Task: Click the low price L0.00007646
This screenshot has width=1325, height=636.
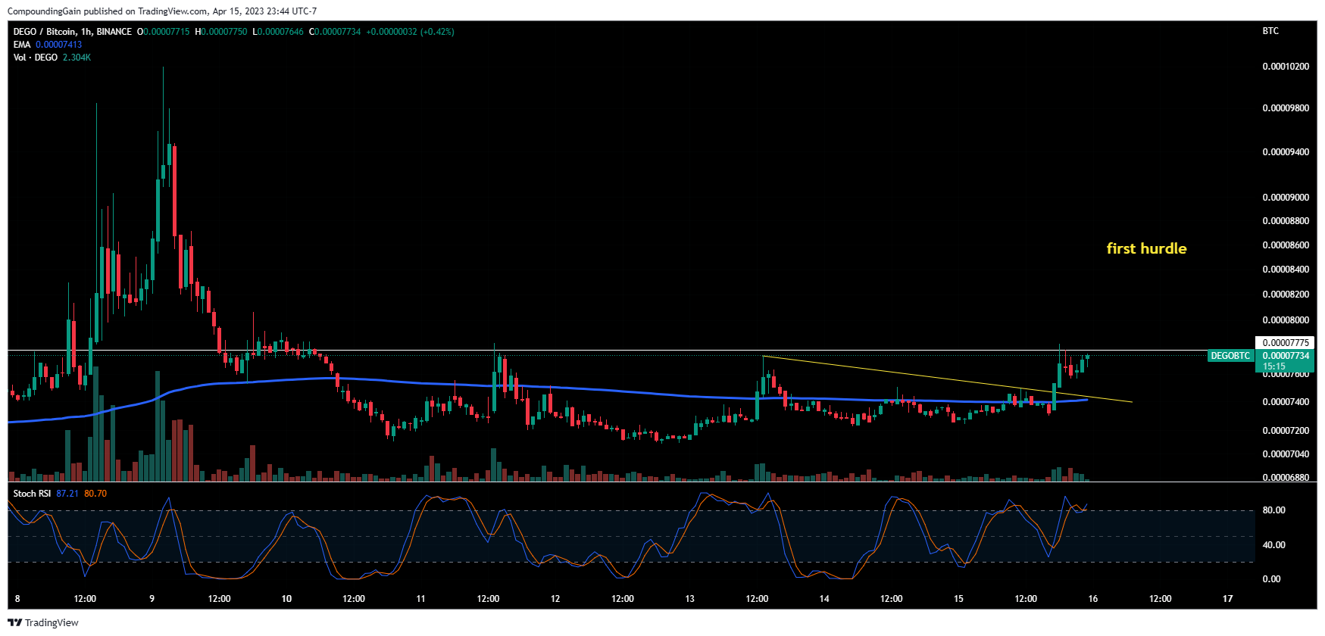Action: 278,32
